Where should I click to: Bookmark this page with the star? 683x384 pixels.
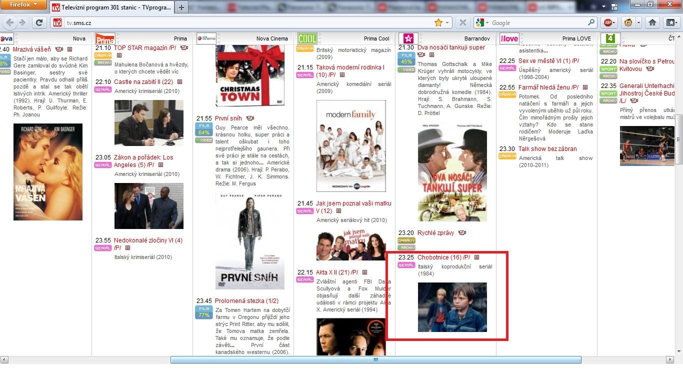click(x=438, y=22)
